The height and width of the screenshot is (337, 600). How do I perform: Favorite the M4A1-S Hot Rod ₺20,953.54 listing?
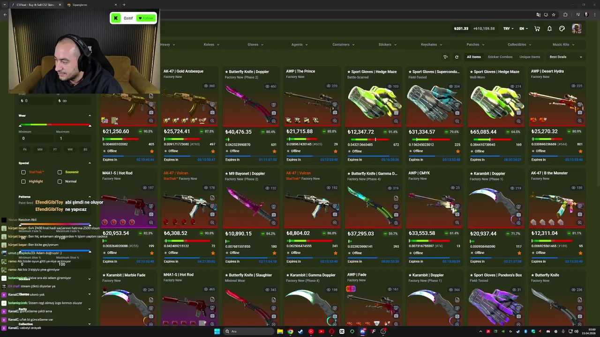[151, 253]
